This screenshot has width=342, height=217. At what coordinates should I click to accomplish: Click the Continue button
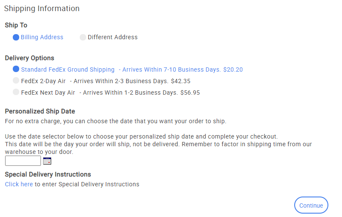(x=311, y=205)
